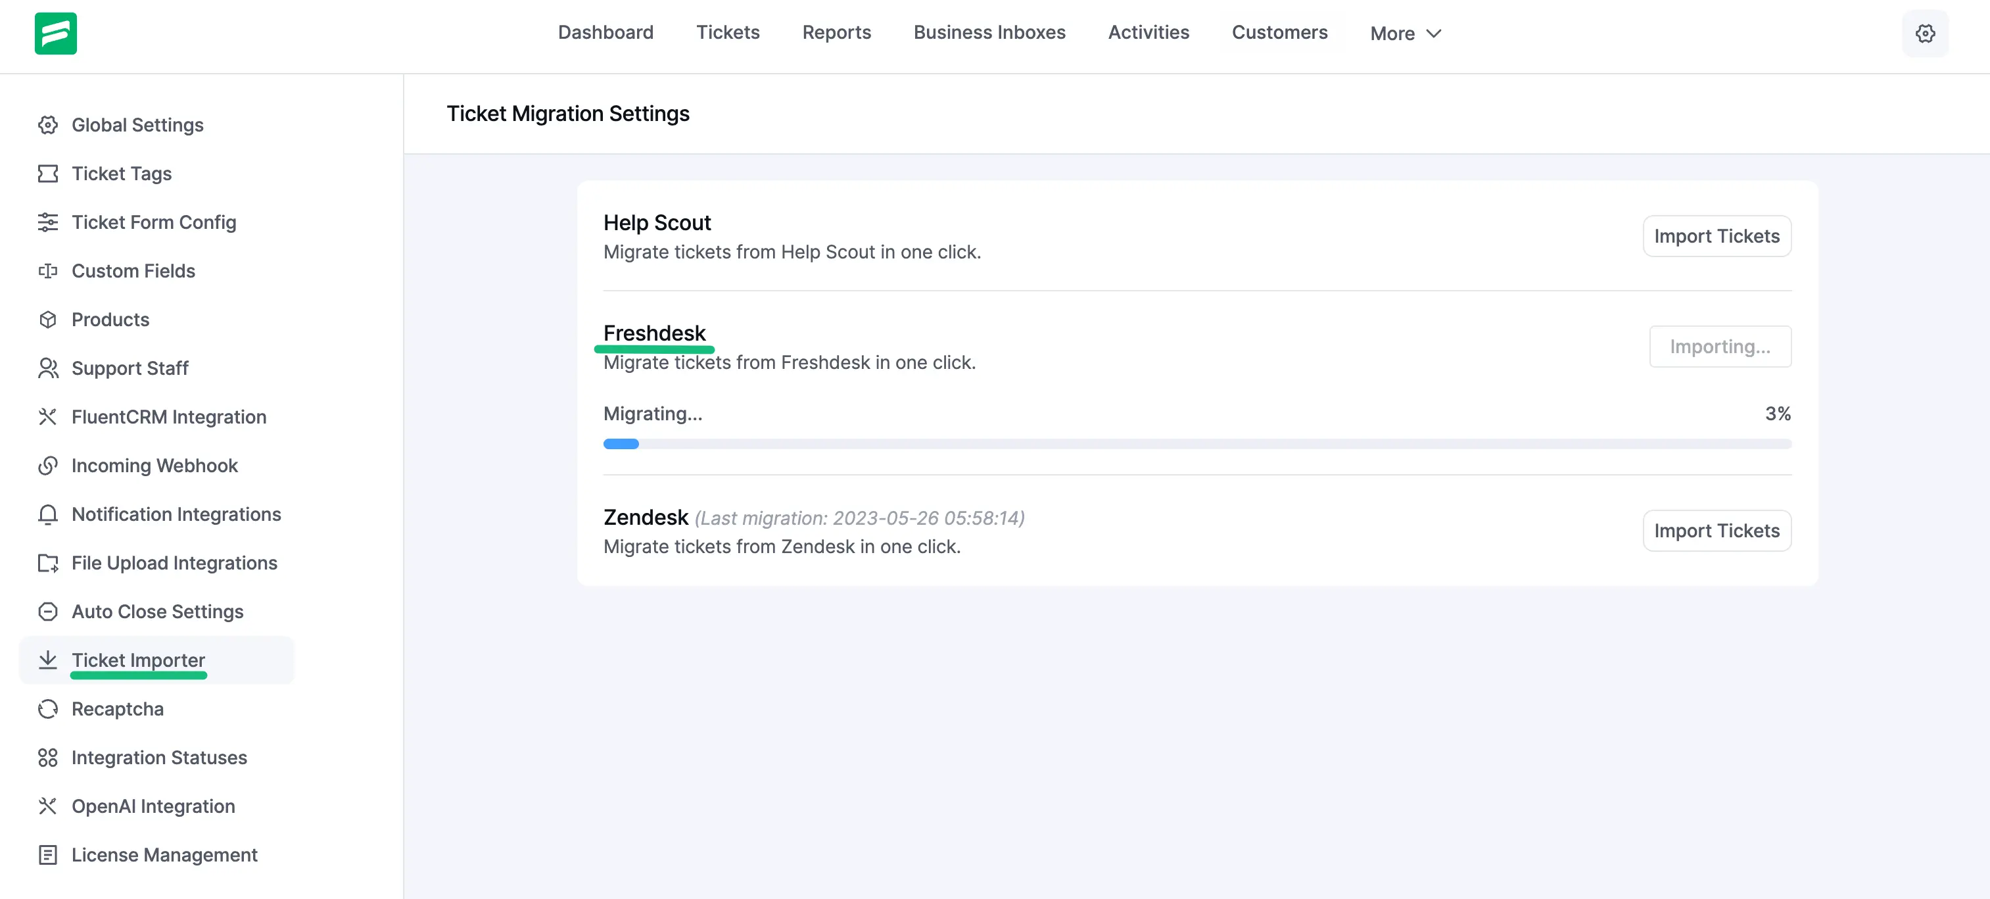
Task: Click the Fluent Support logo icon
Action: click(56, 34)
